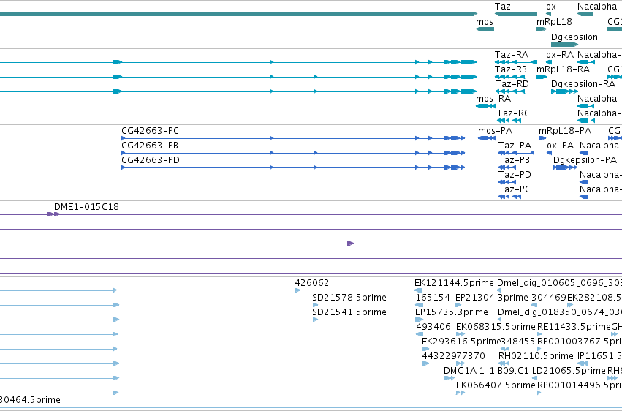Select the Taz-RC transcript label

(x=513, y=113)
